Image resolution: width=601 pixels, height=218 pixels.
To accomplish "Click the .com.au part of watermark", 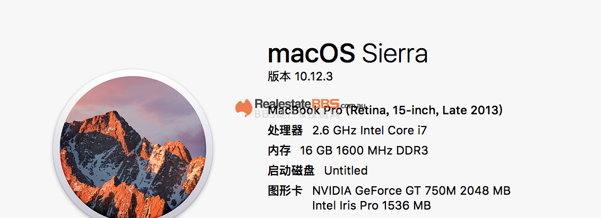I will click(x=356, y=105).
